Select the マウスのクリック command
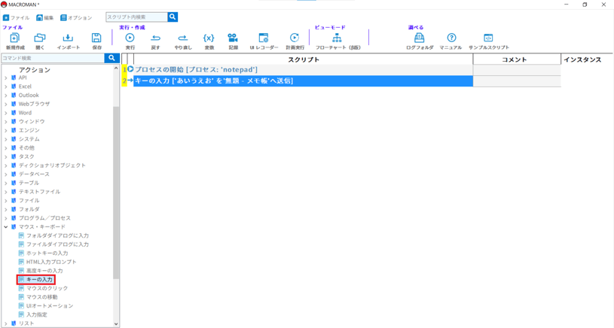 [47, 288]
